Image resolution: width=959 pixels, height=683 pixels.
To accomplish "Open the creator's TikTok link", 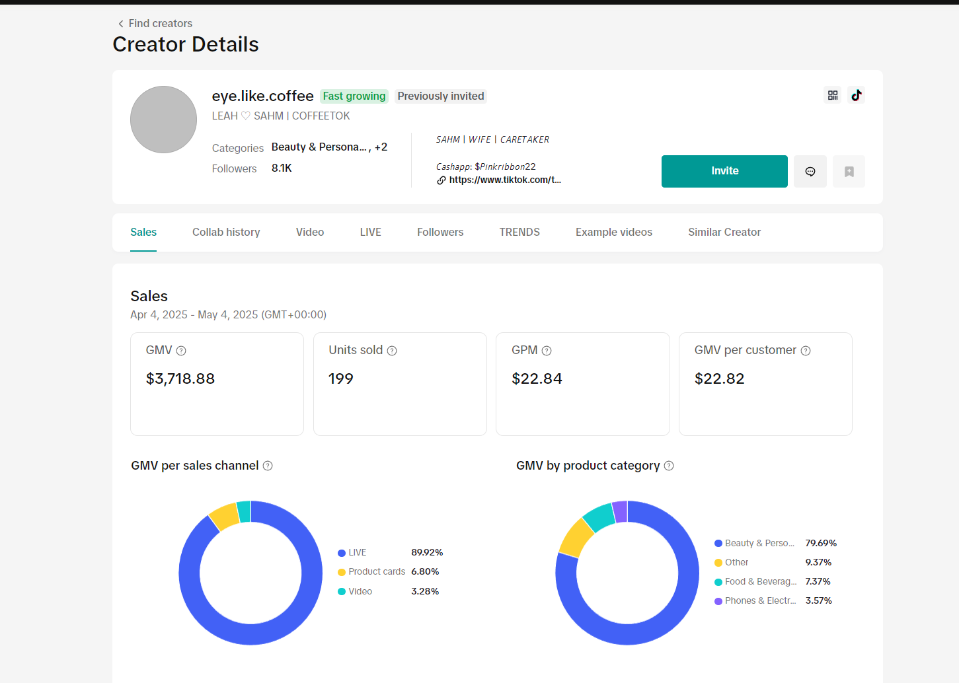I will tap(504, 180).
